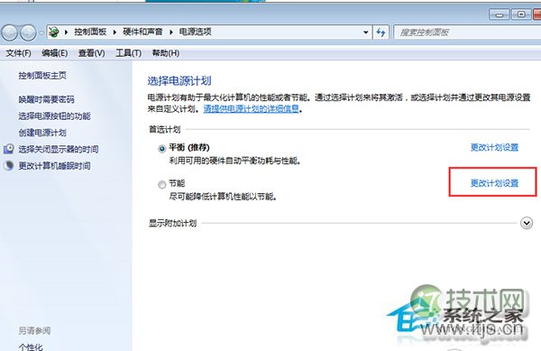Viewport: 541px width, 351px height.
Task: Open the power plan detailed information link
Action: coord(252,109)
